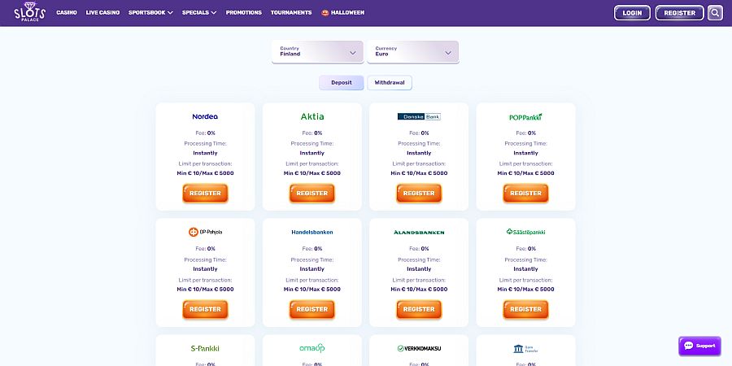Screen dimensions: 732x366
Task: Click Register under Aktia
Action: coord(312,194)
